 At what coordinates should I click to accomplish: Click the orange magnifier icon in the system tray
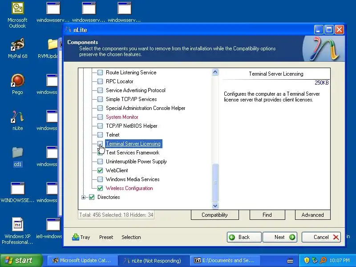click(x=323, y=260)
